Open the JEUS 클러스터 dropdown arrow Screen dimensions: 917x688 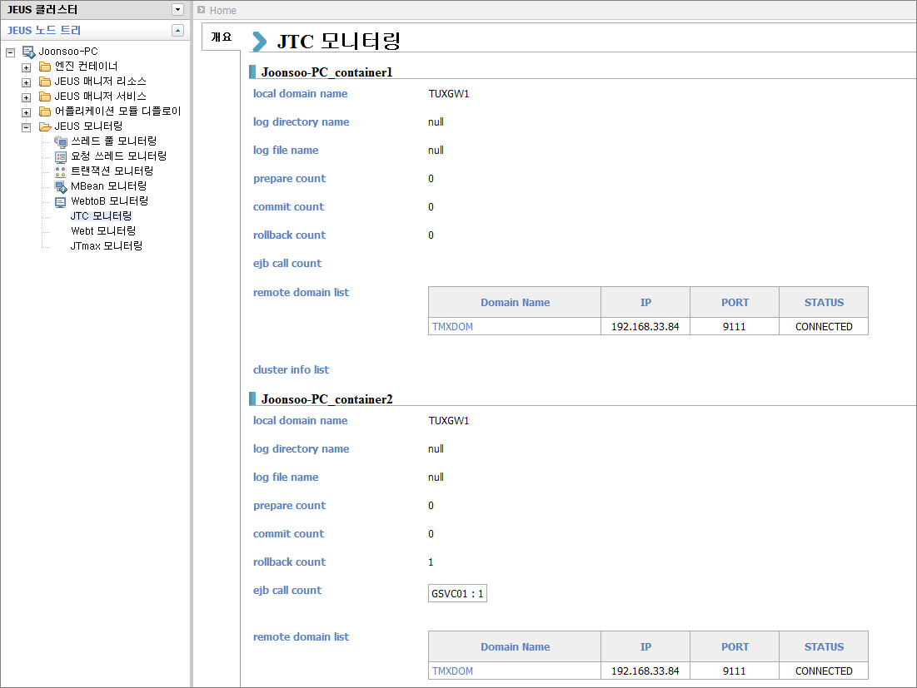[176, 9]
